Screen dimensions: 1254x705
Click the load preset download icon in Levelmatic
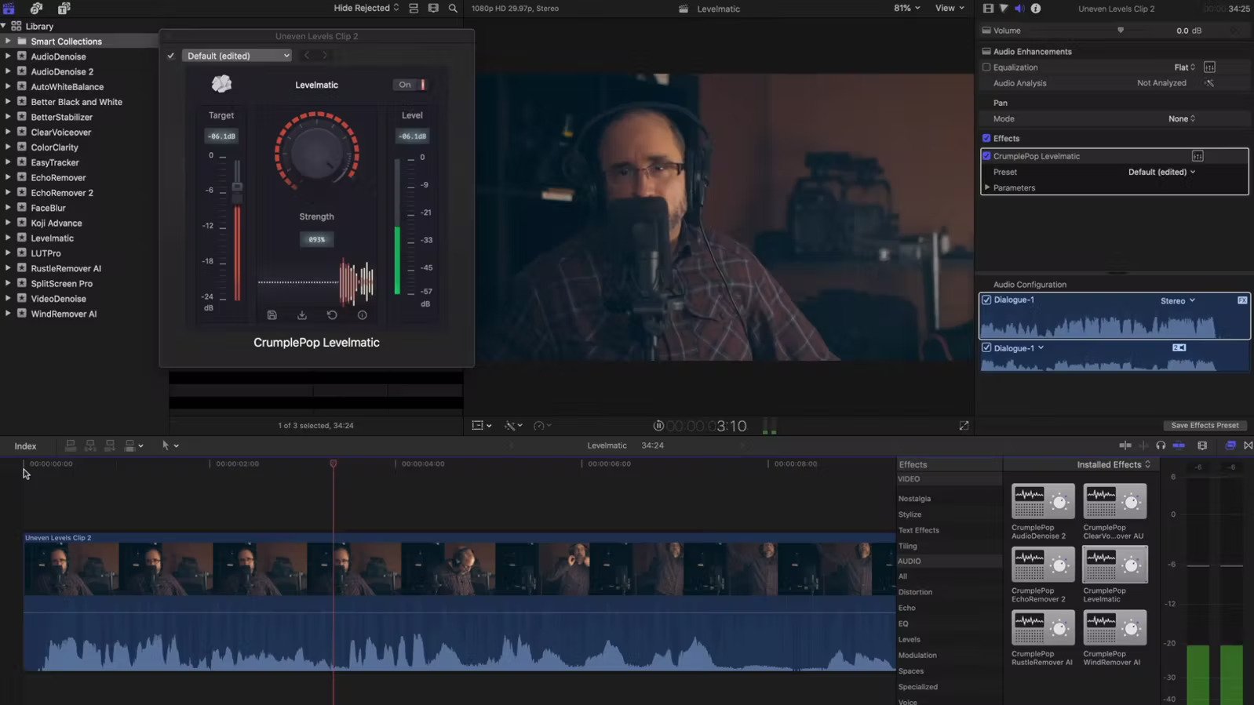302,315
